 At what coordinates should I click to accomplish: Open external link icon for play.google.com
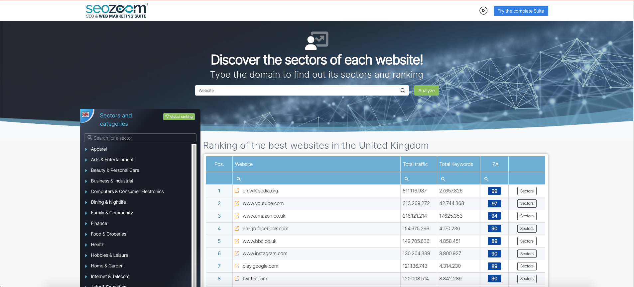(x=237, y=266)
